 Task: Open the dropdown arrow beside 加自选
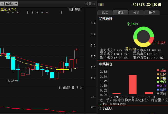tap(16, 4)
